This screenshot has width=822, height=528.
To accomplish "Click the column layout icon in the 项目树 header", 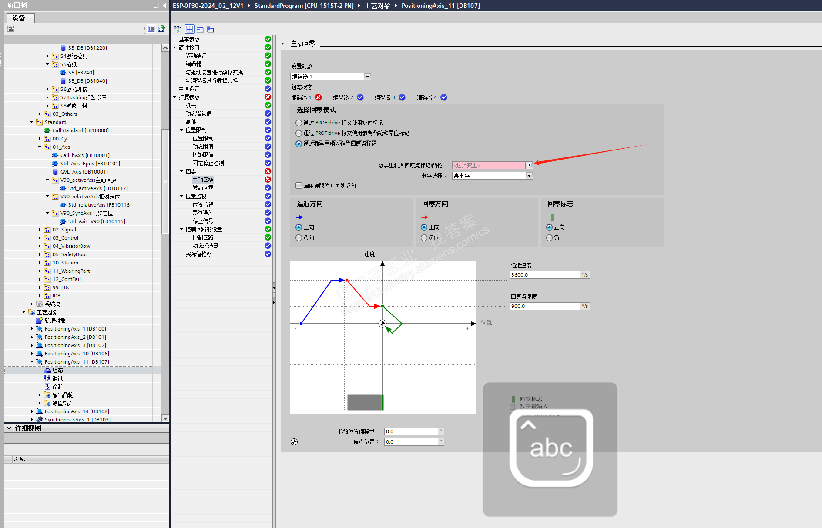I will [156, 5].
